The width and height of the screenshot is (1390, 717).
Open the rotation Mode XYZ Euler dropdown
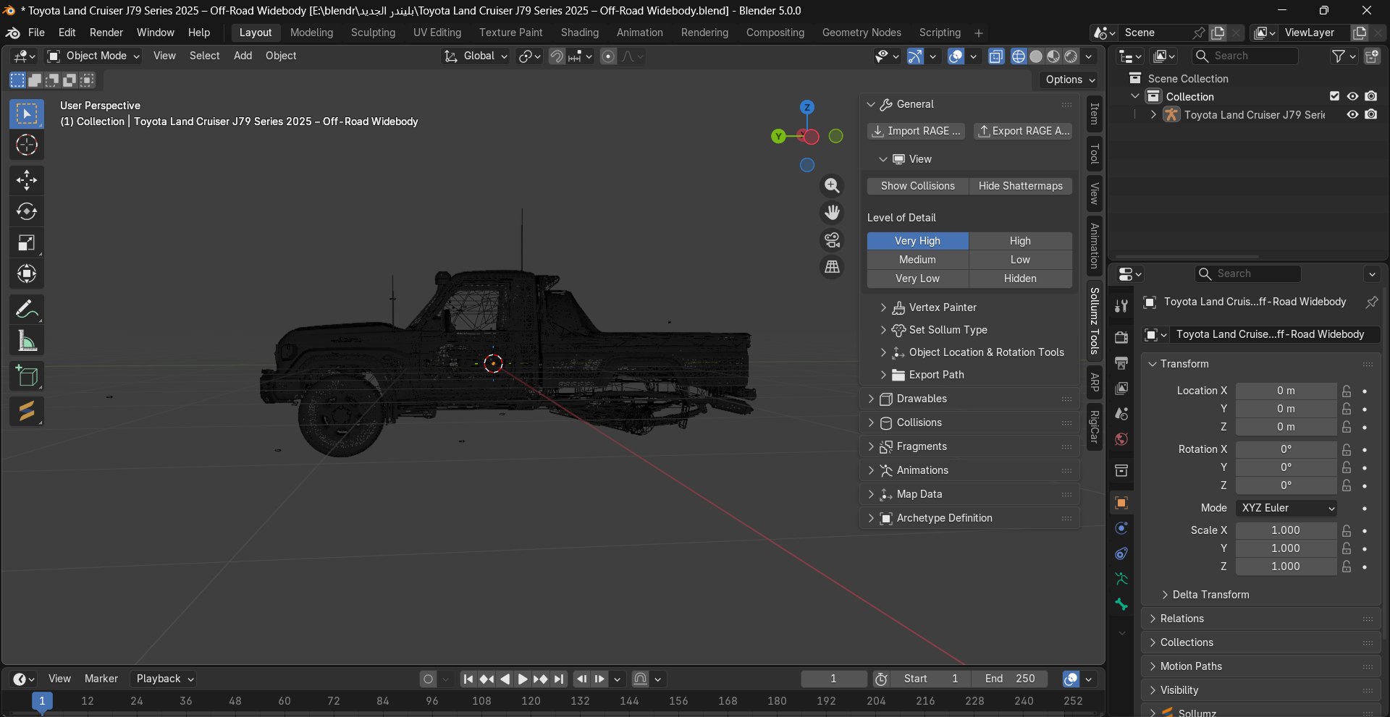point(1286,508)
